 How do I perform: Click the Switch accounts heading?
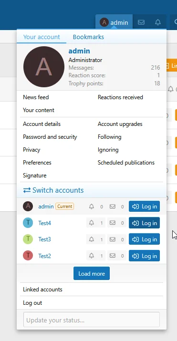pyautogui.click(x=58, y=190)
